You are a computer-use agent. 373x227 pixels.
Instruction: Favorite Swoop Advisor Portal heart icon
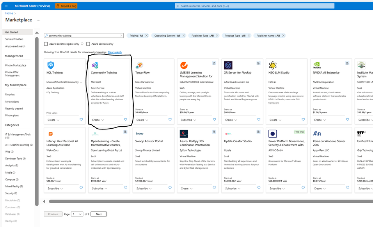tap(170, 188)
